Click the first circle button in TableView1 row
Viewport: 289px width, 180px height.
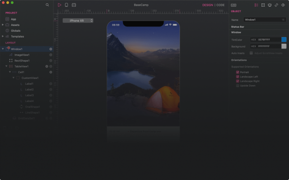click(x=47, y=66)
